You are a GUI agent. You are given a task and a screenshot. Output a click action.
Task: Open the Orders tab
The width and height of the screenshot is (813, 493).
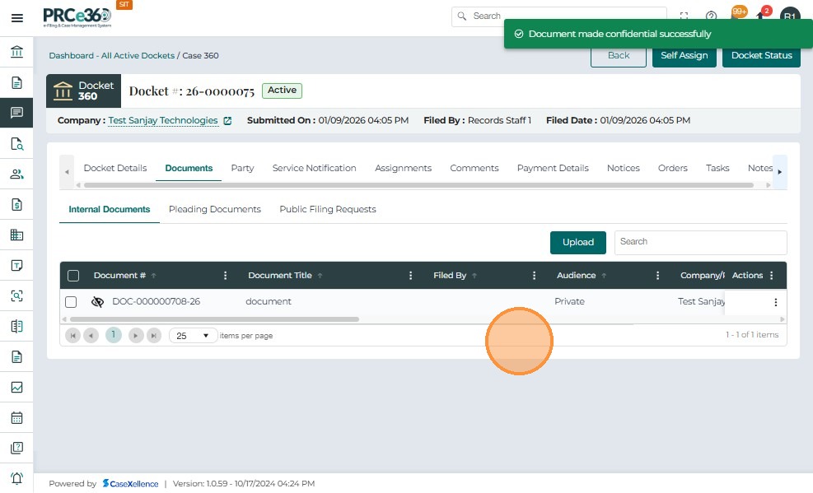pyautogui.click(x=672, y=168)
